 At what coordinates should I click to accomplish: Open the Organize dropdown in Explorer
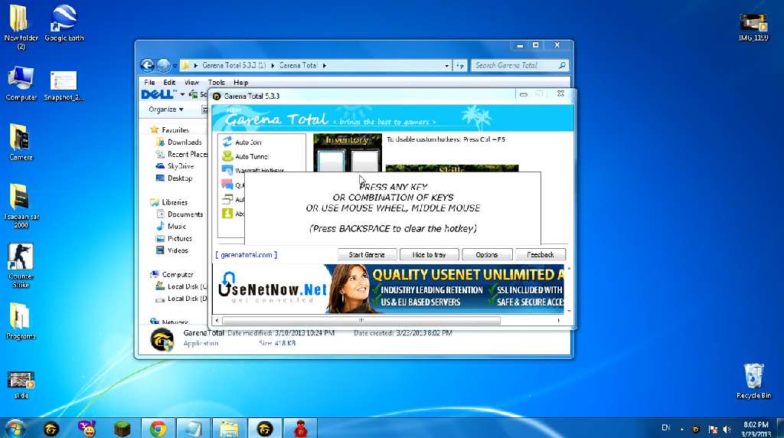click(165, 109)
